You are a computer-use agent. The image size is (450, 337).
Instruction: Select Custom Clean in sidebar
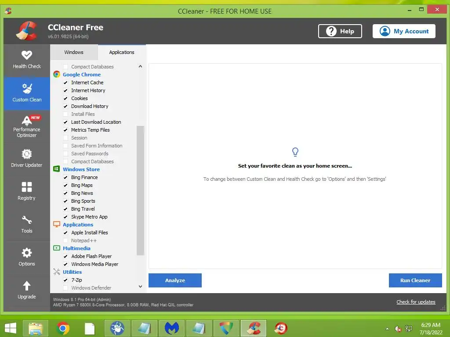[x=27, y=93]
